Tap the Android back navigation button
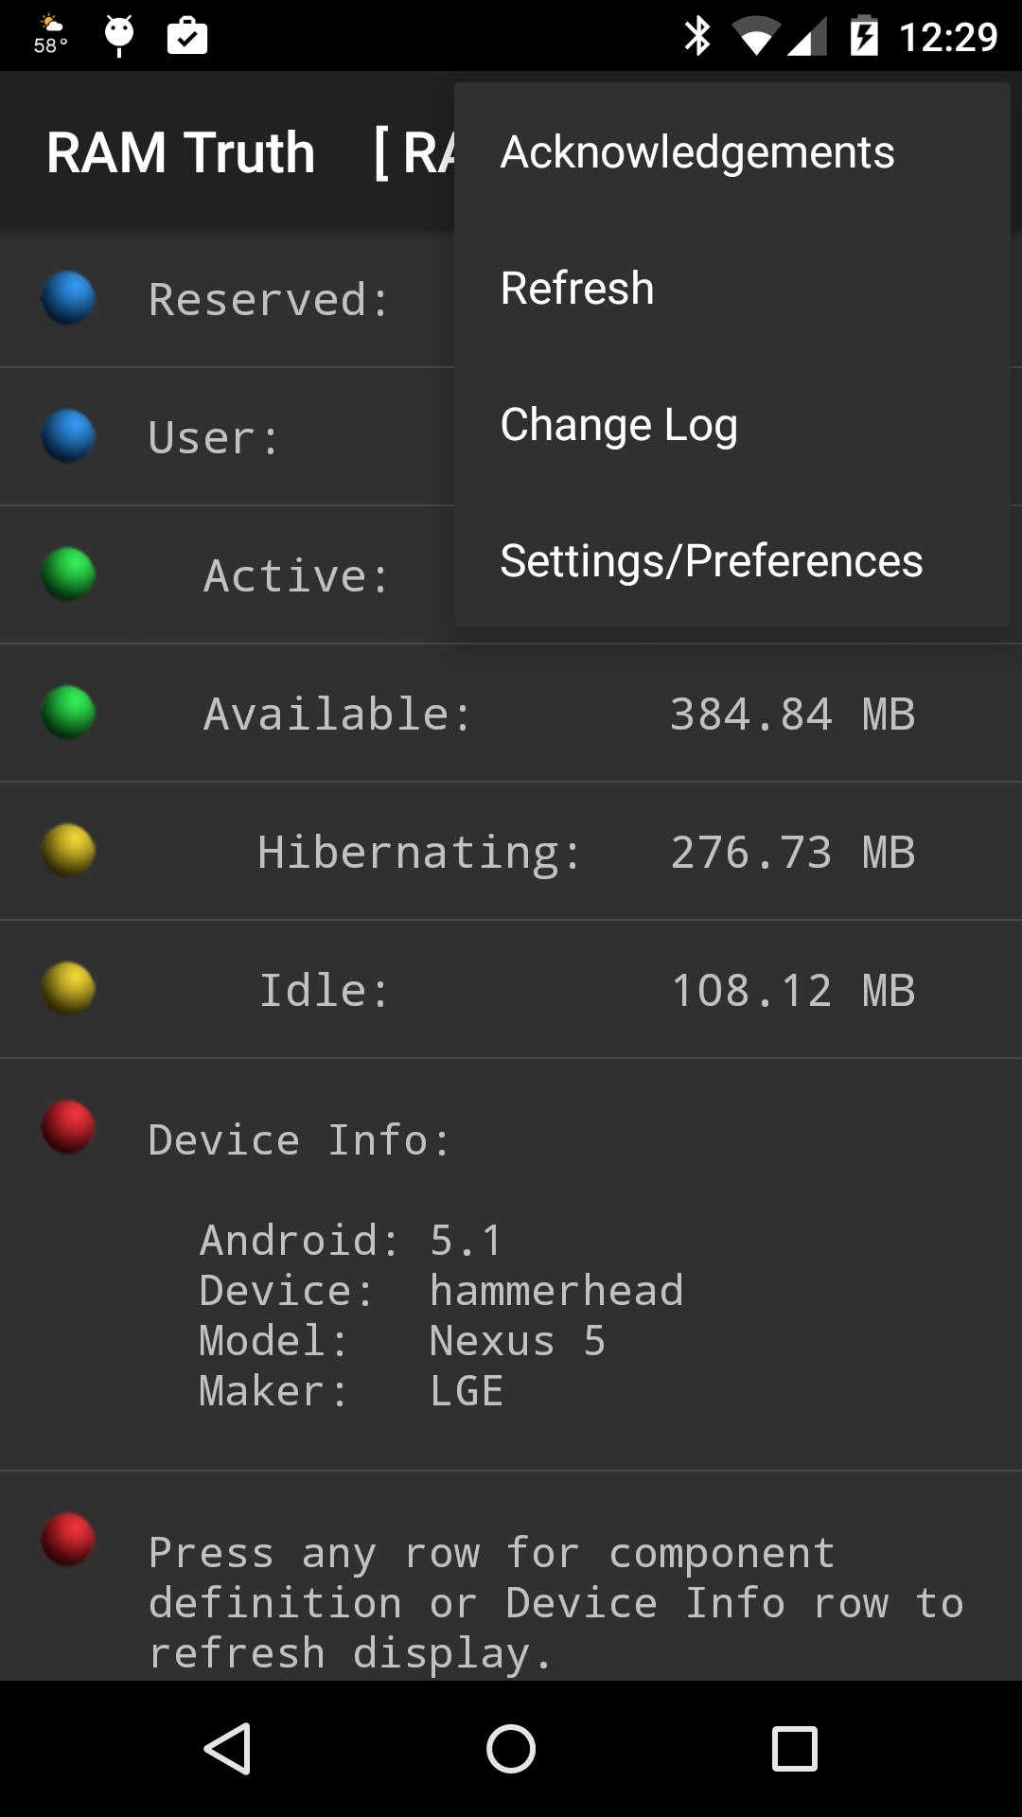Image resolution: width=1022 pixels, height=1817 pixels. coord(227,1749)
